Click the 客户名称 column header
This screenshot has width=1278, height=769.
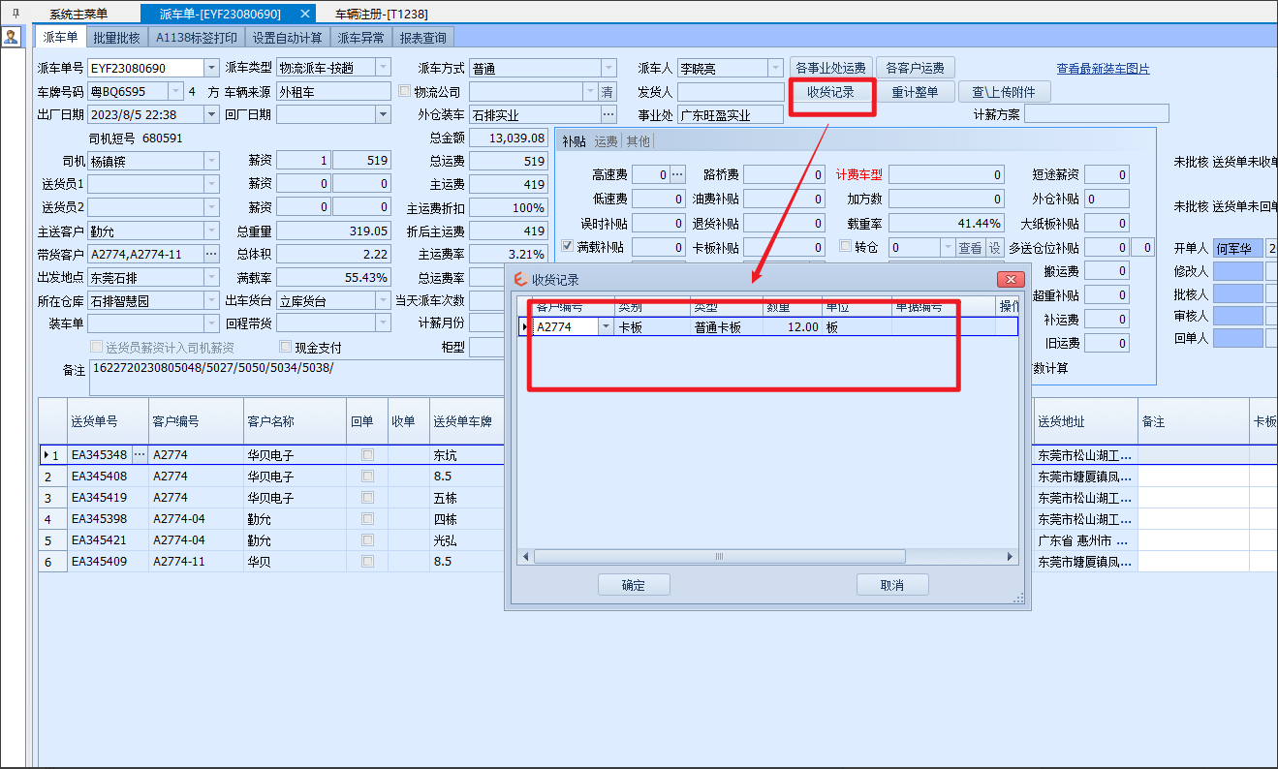295,421
